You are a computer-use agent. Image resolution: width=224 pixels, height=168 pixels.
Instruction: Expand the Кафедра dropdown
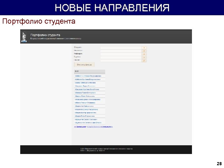pos(144,54)
